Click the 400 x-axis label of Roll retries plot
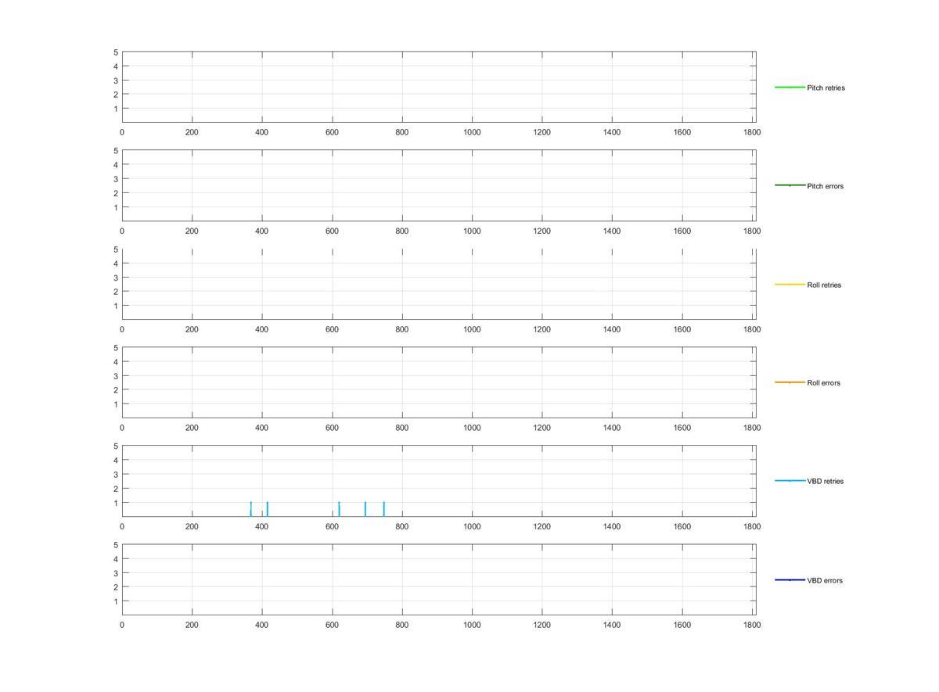The height and width of the screenshot is (692, 939). click(262, 330)
